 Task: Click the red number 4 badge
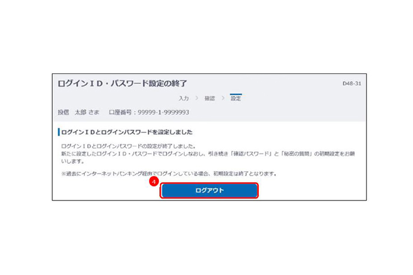point(154,182)
